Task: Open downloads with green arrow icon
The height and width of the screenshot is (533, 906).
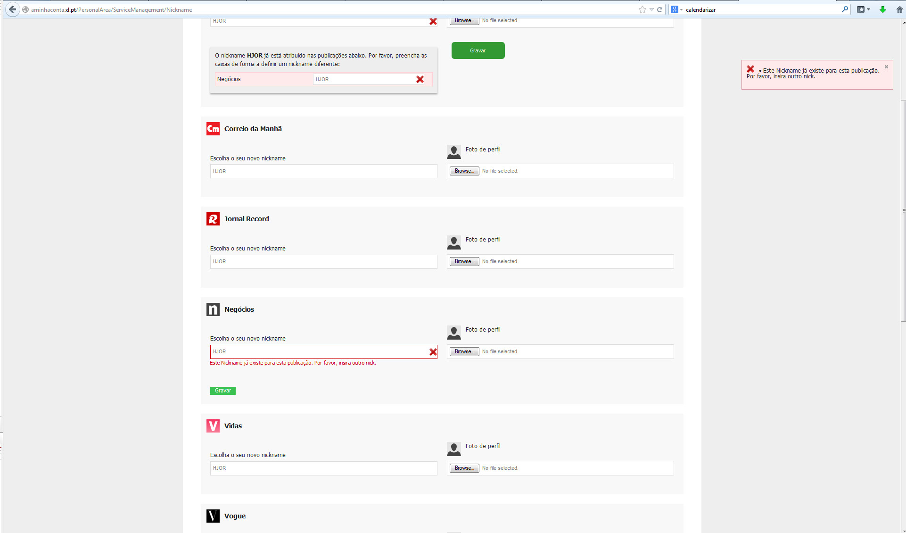Action: pos(883,9)
